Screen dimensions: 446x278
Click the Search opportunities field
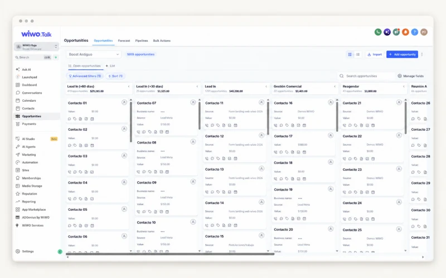366,76
